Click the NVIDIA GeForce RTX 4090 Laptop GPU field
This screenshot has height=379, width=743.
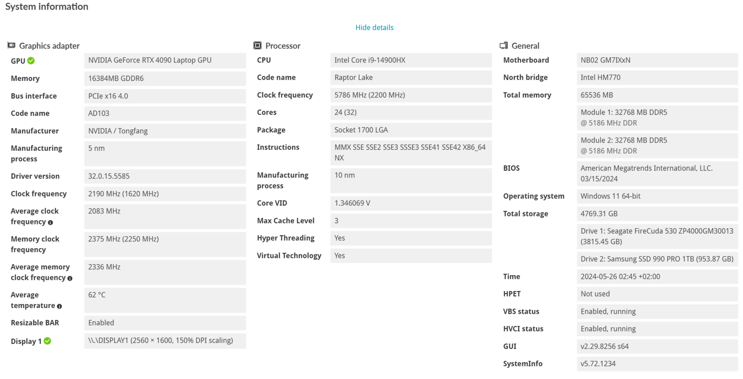[x=150, y=60]
